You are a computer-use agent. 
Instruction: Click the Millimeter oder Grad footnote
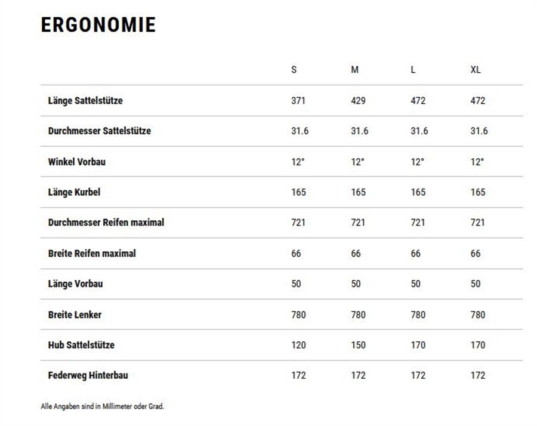click(102, 406)
